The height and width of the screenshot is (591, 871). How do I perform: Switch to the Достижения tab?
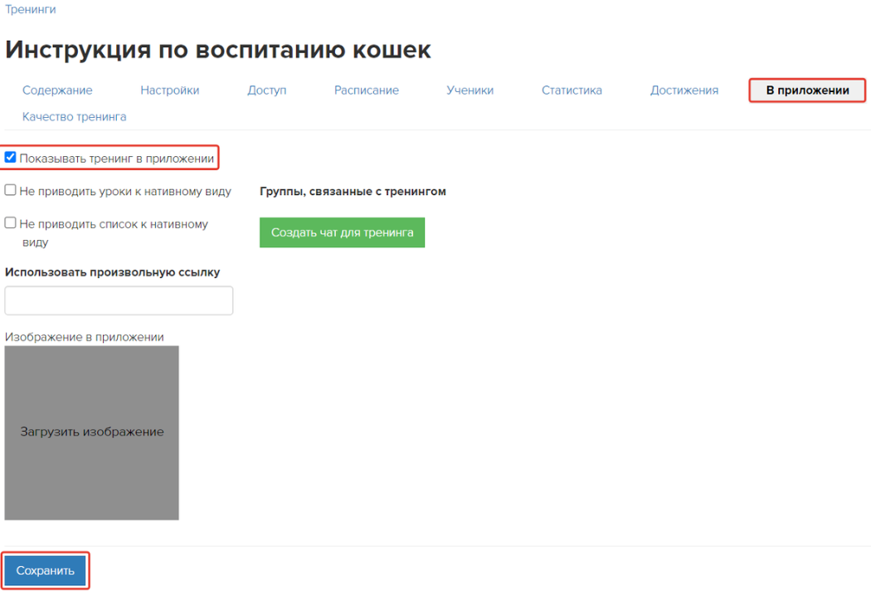(684, 90)
